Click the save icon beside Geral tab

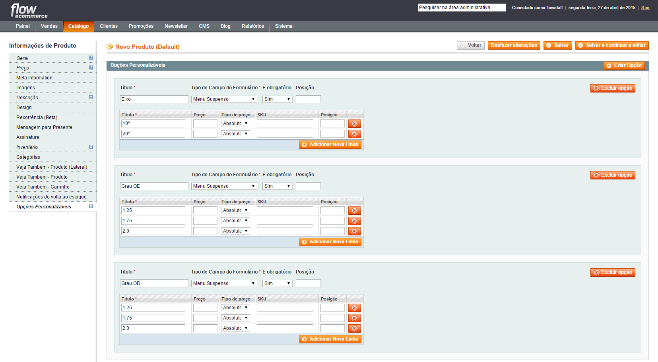[91, 58]
